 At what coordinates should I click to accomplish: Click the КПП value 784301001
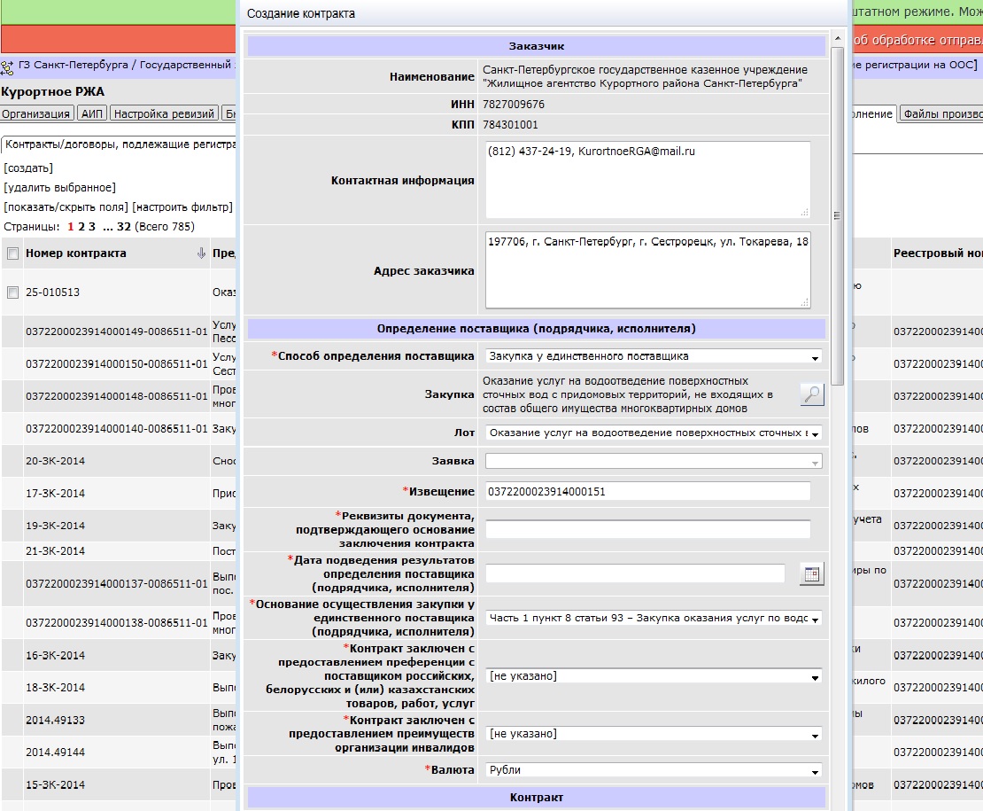click(x=510, y=125)
